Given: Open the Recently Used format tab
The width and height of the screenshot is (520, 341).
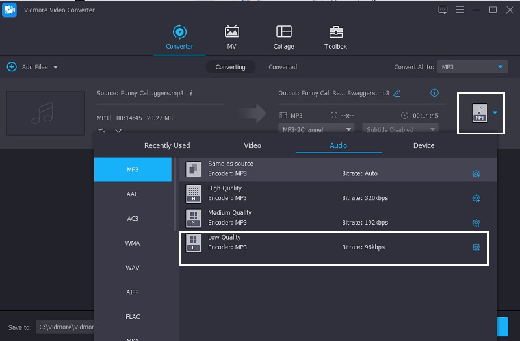Looking at the screenshot, I should pyautogui.click(x=167, y=145).
